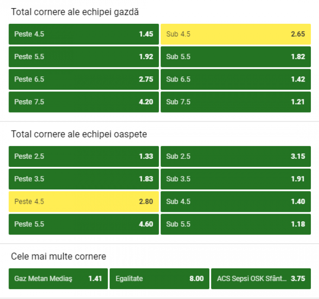
Task: Select Peste 6.5 at odds 2.75
Action: click(84, 79)
